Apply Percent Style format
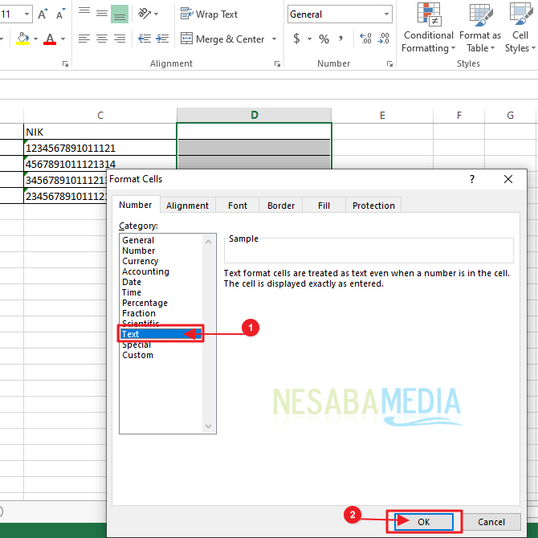 (x=324, y=39)
